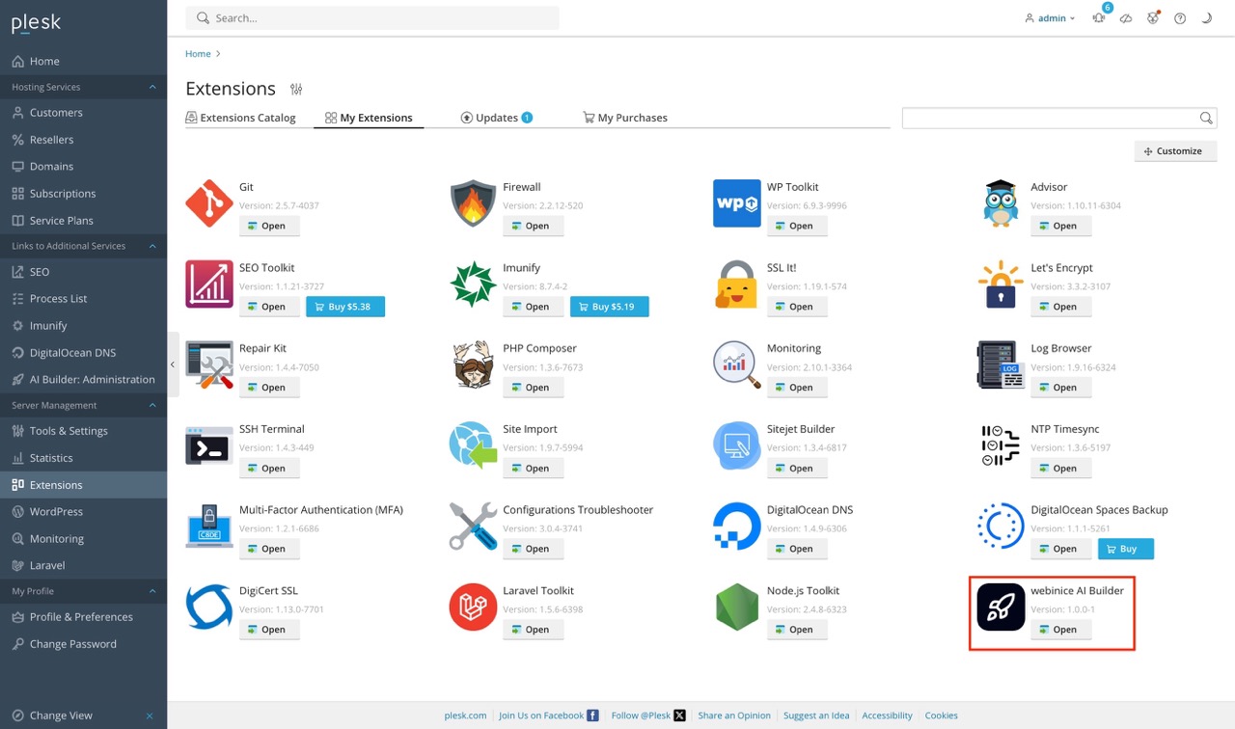The width and height of the screenshot is (1235, 729).
Task: Collapse the My Profile sidebar section
Action: click(x=151, y=590)
